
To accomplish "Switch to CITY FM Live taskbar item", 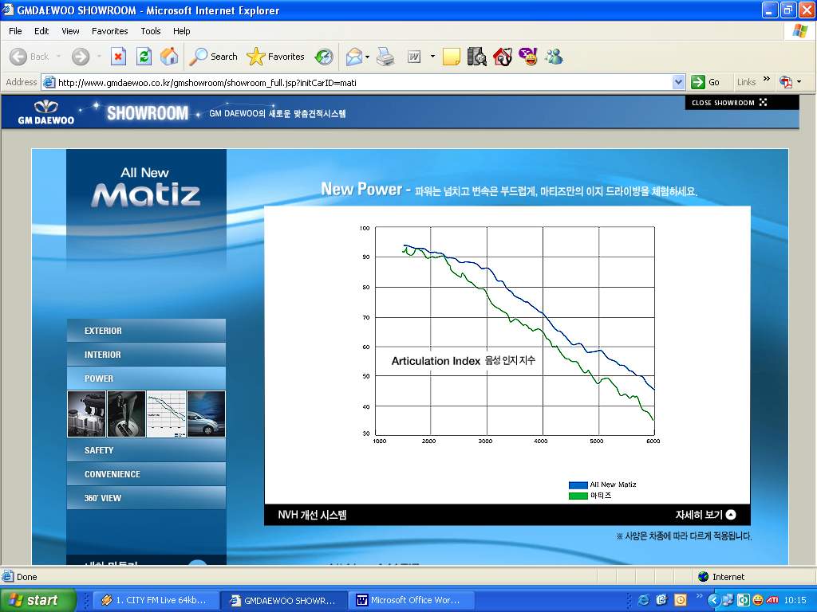I will 155,600.
